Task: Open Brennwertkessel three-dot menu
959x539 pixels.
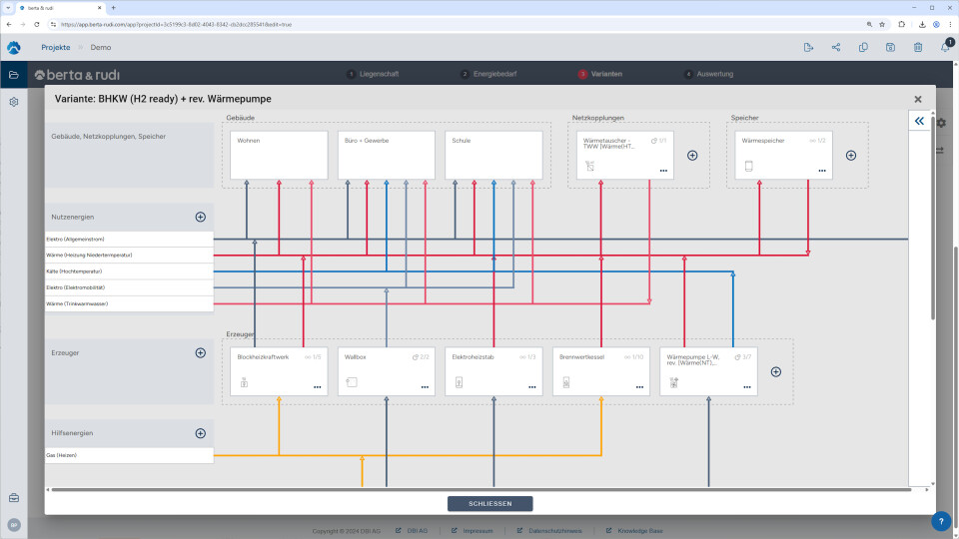Action: (x=639, y=386)
